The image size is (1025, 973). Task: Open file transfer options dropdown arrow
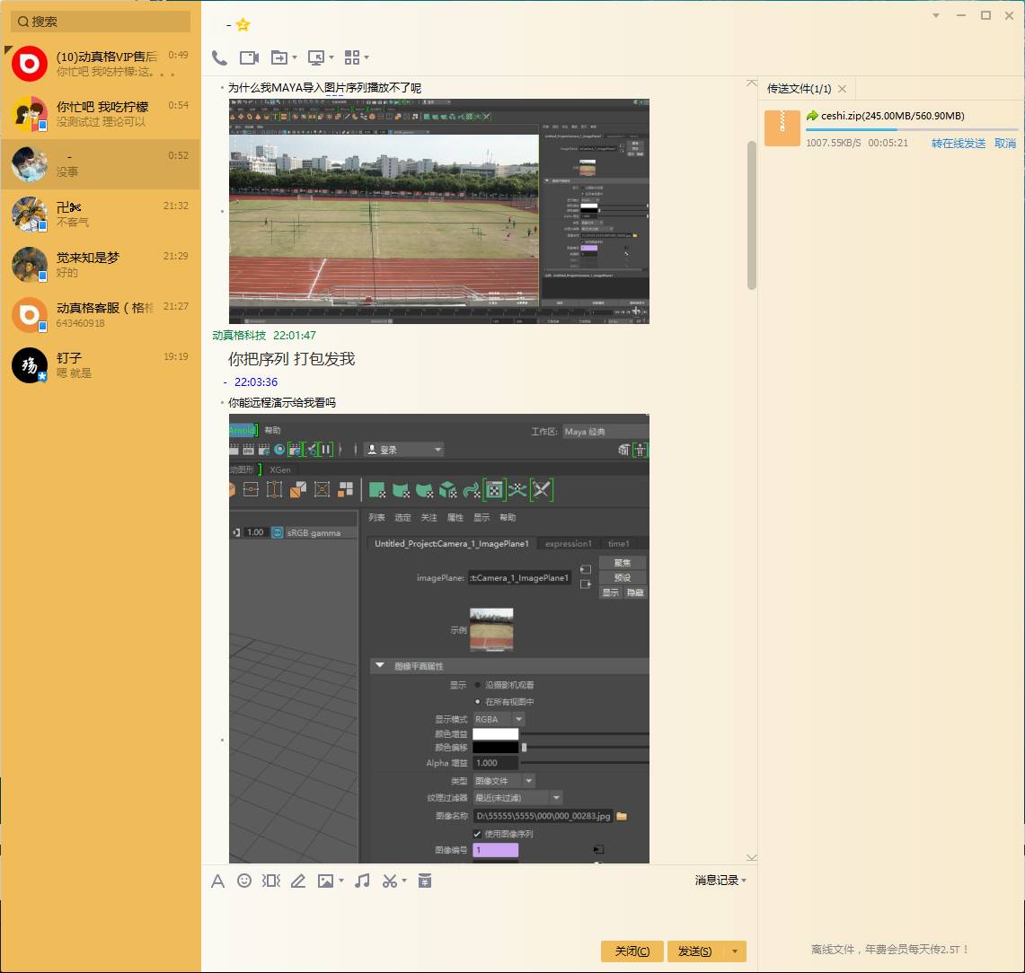point(295,58)
